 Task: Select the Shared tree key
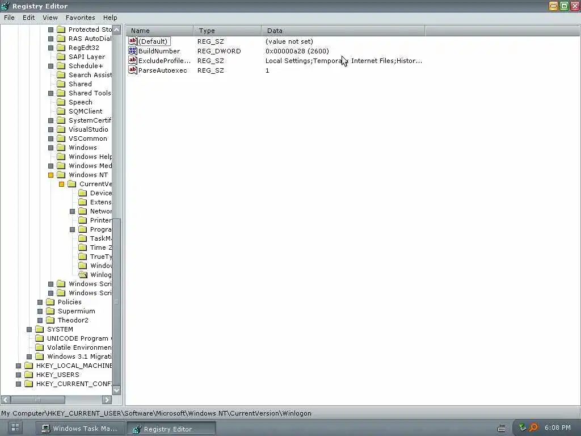coord(80,84)
